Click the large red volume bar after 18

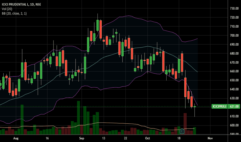point(185,124)
